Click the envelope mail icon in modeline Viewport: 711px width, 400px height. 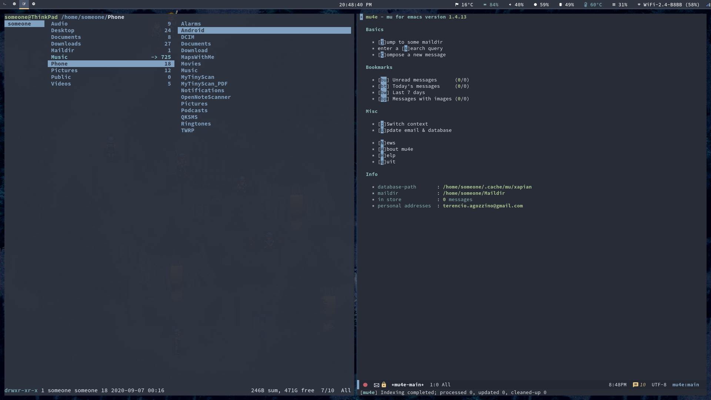[376, 385]
